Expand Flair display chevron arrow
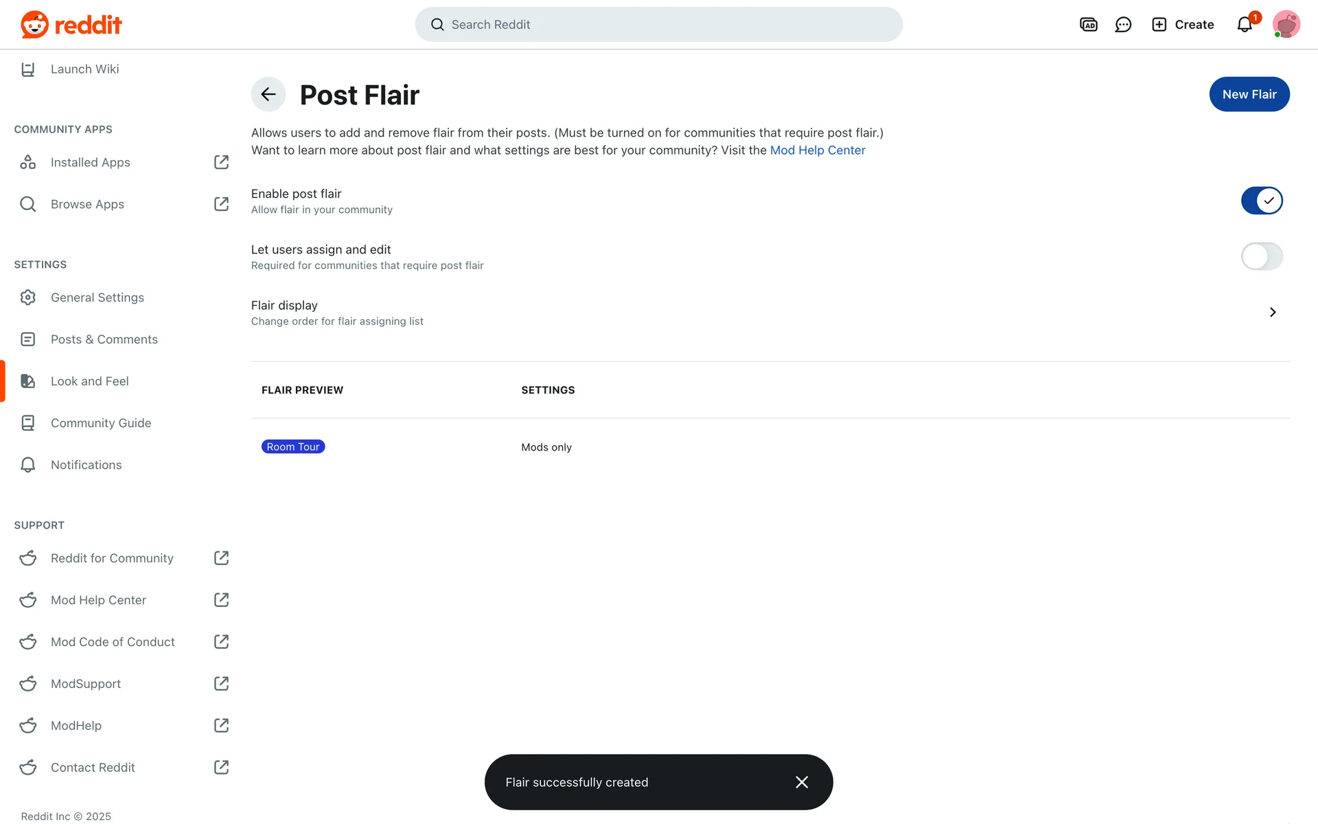This screenshot has width=1318, height=824. pyautogui.click(x=1273, y=312)
